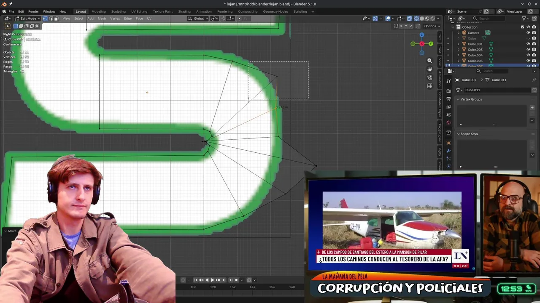Disable Cube.004 render camera icon
Image resolution: width=540 pixels, height=303 pixels.
coord(534,55)
